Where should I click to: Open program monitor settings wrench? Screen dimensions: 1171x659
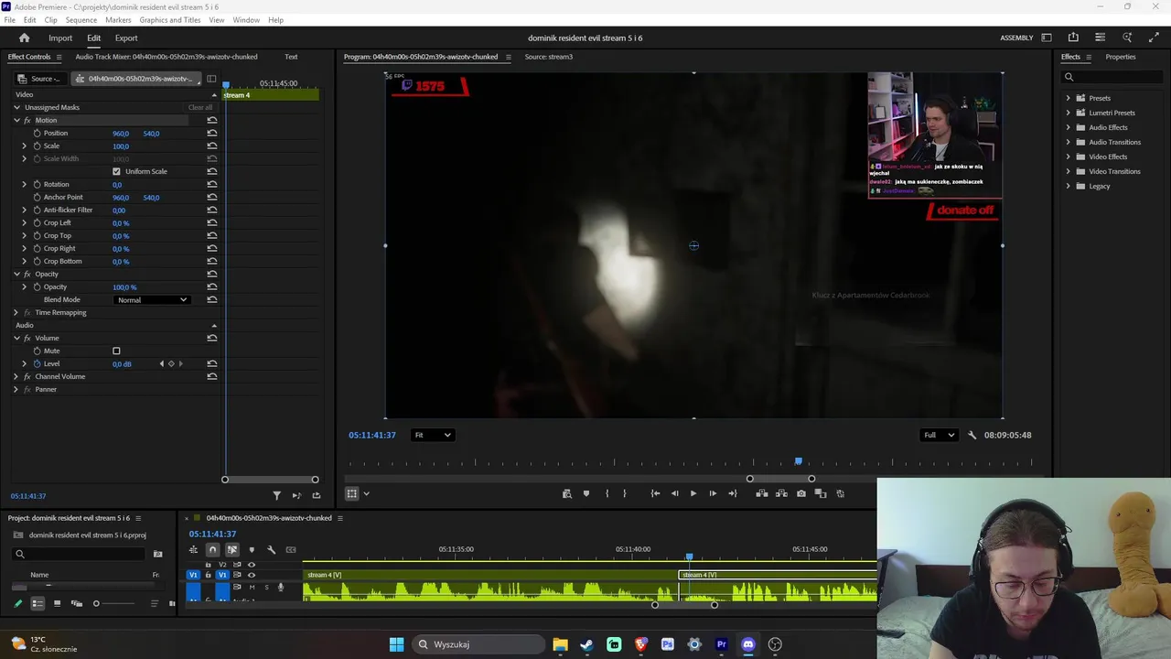972,435
